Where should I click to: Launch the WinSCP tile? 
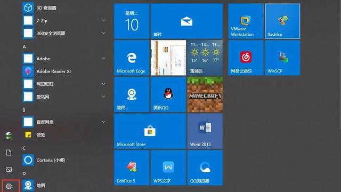(x=282, y=58)
